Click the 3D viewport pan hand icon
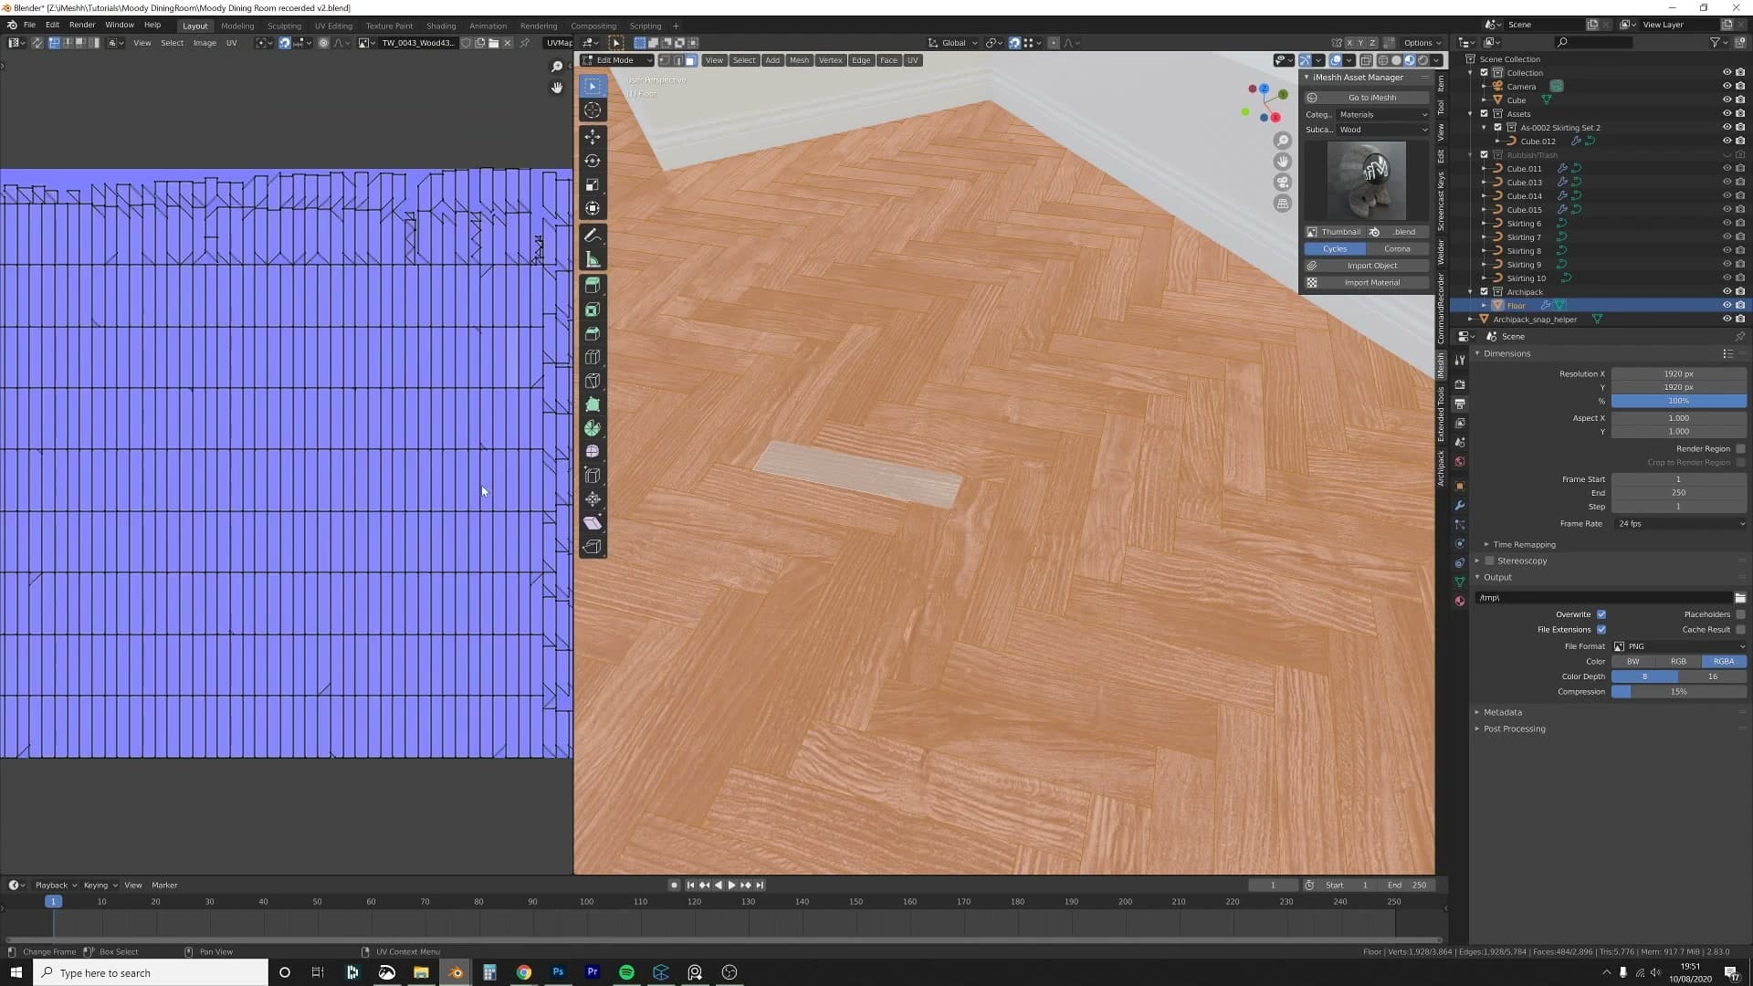1753x986 pixels. (x=1283, y=162)
